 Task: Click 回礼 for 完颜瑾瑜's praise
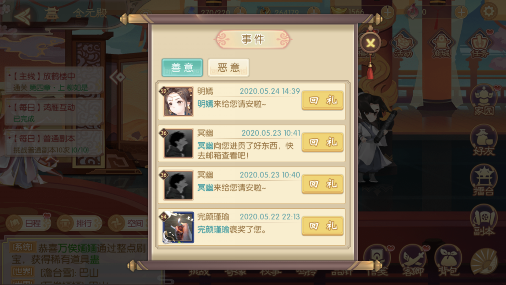click(323, 226)
